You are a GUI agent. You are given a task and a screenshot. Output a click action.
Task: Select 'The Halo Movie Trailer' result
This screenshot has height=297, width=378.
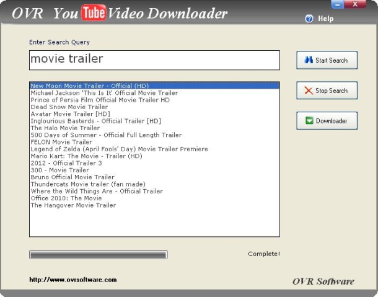click(x=154, y=128)
